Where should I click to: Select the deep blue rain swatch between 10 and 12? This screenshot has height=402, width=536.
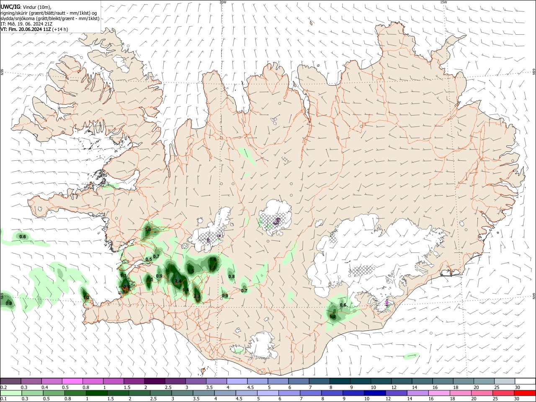click(x=375, y=393)
